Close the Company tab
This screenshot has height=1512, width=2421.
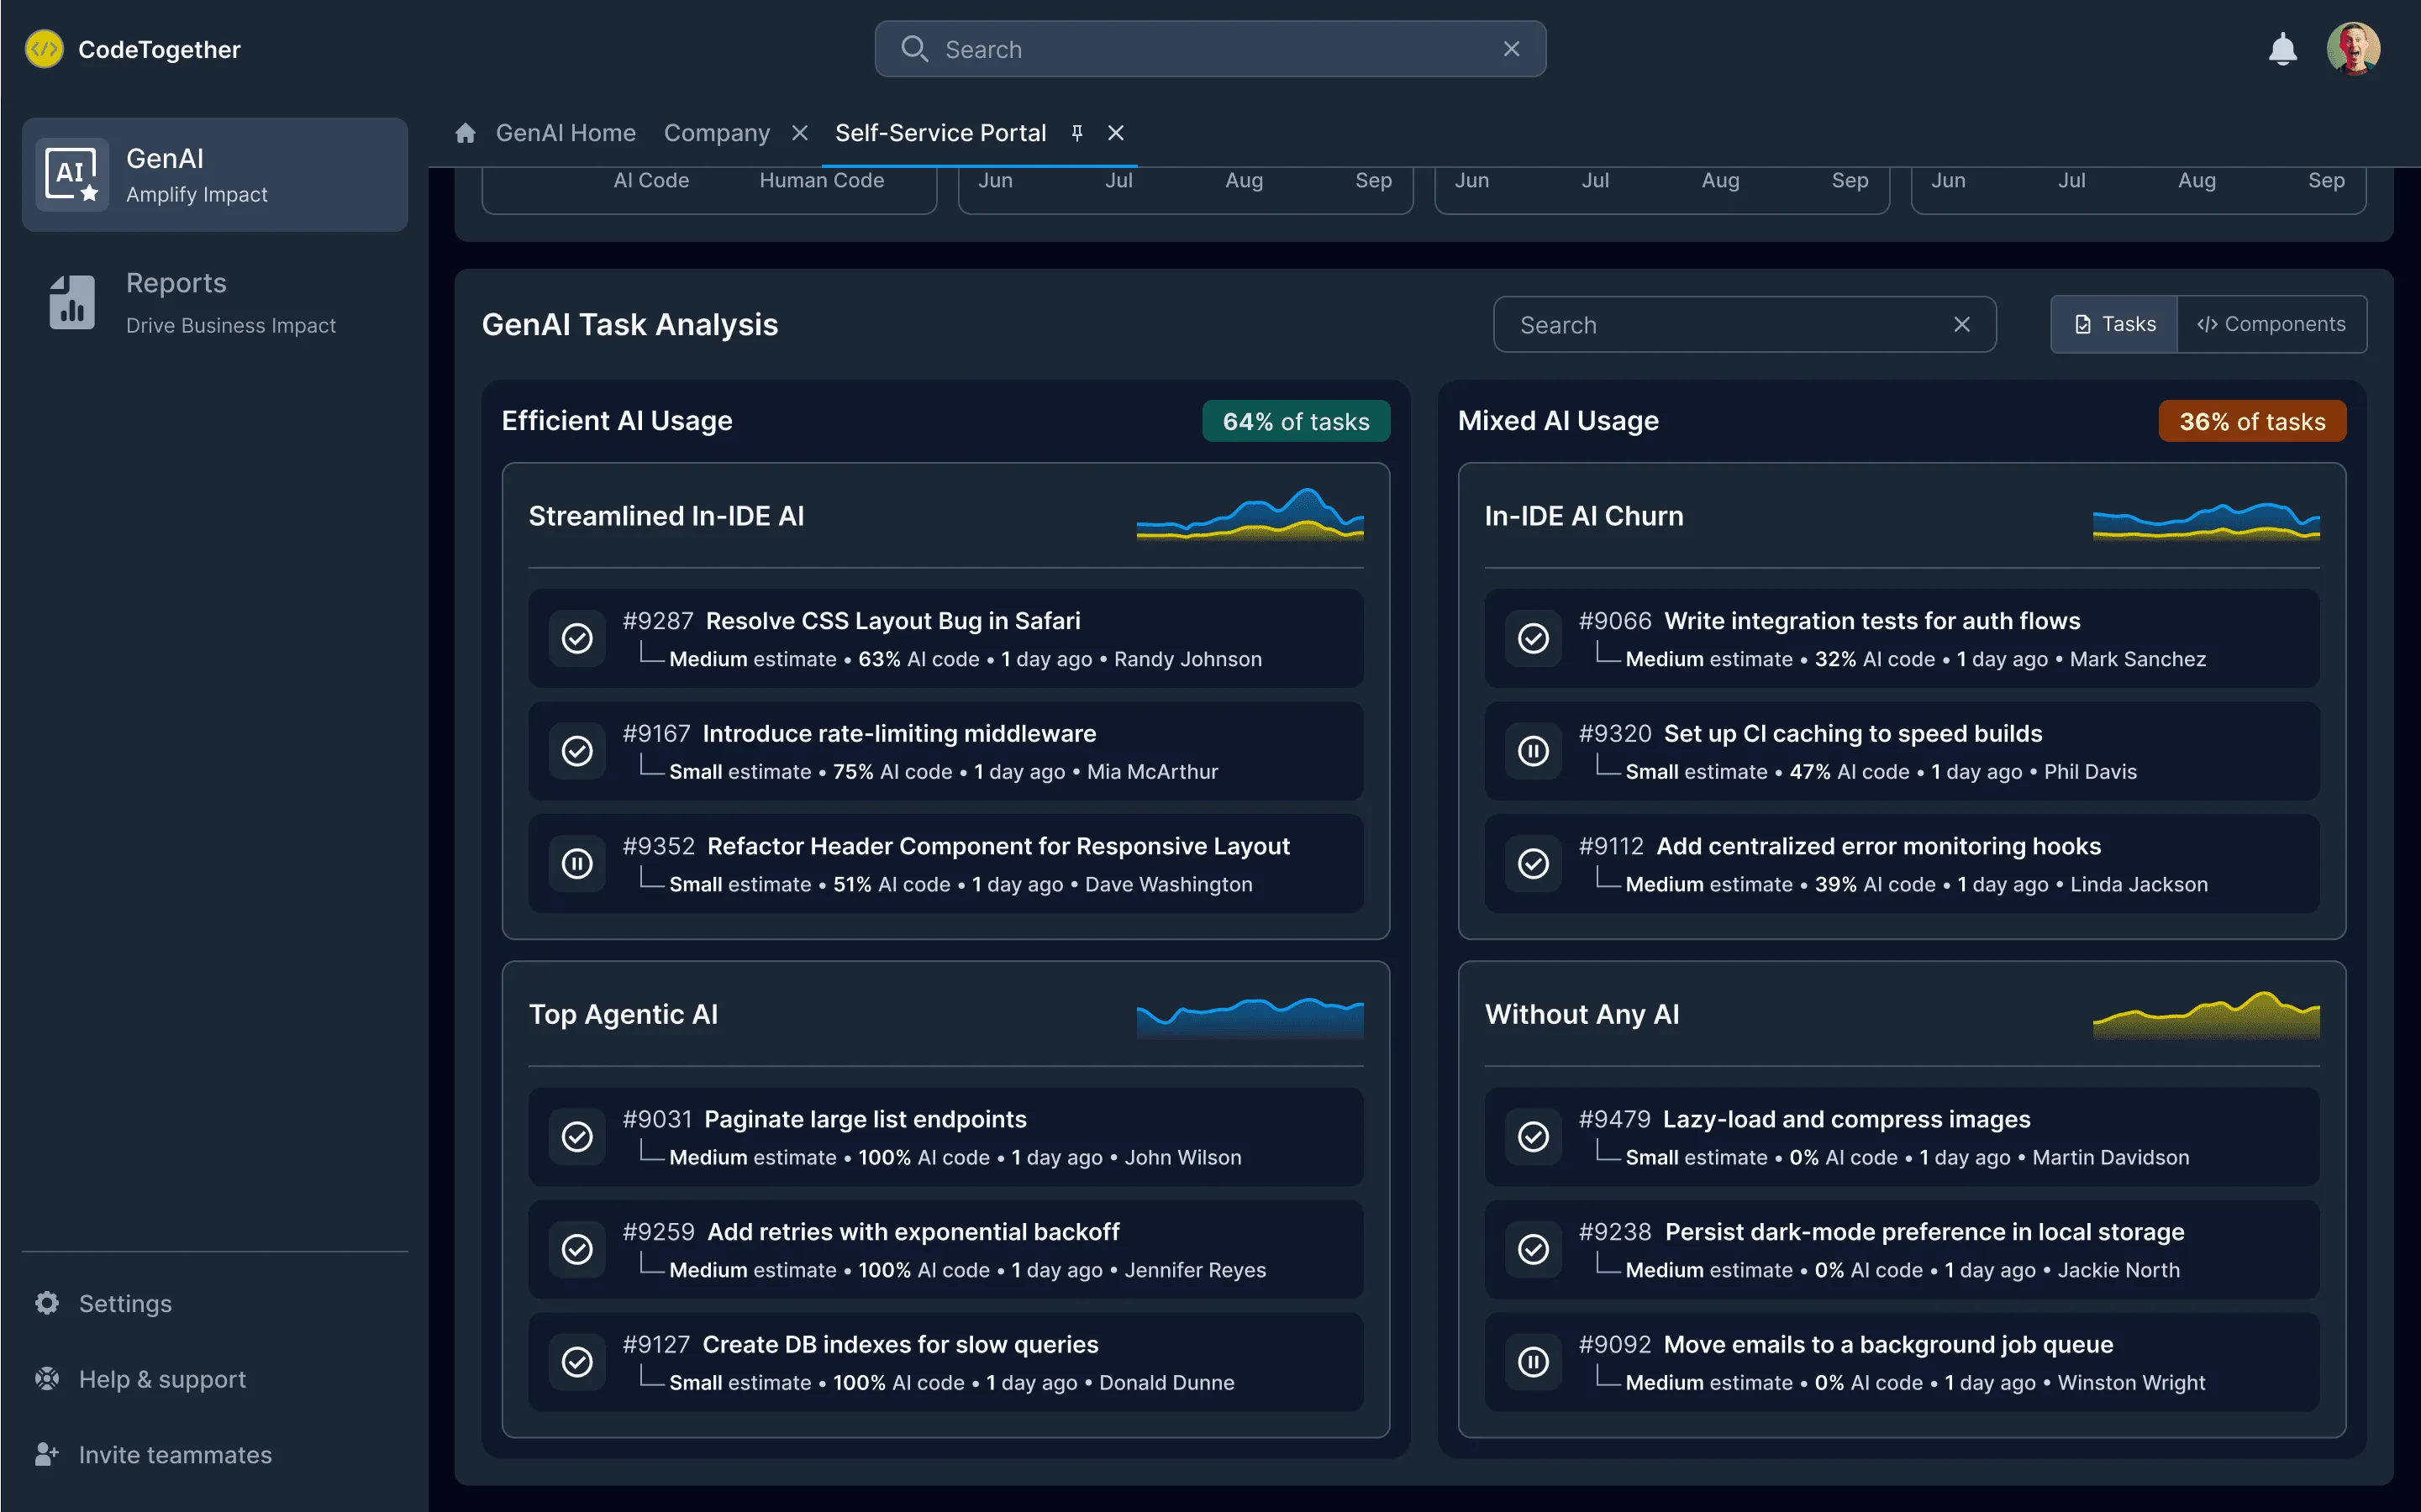799,133
